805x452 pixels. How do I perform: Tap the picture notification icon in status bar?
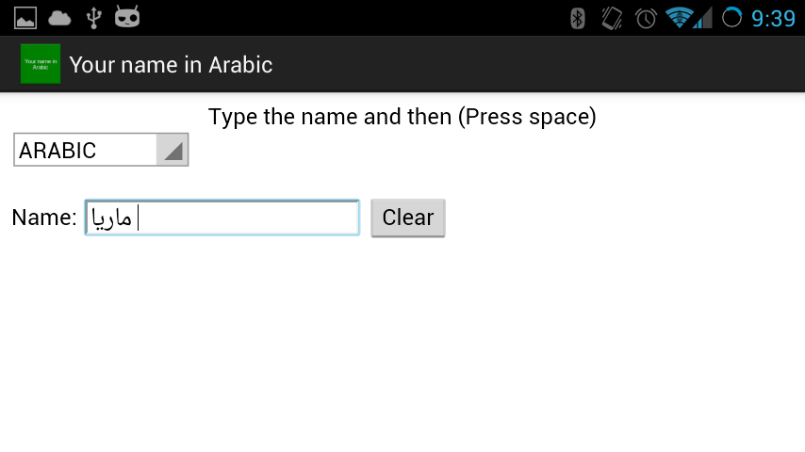tap(25, 17)
